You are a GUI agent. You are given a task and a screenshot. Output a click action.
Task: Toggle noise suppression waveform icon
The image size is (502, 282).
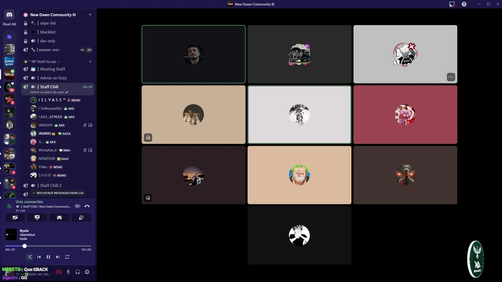coord(78,206)
